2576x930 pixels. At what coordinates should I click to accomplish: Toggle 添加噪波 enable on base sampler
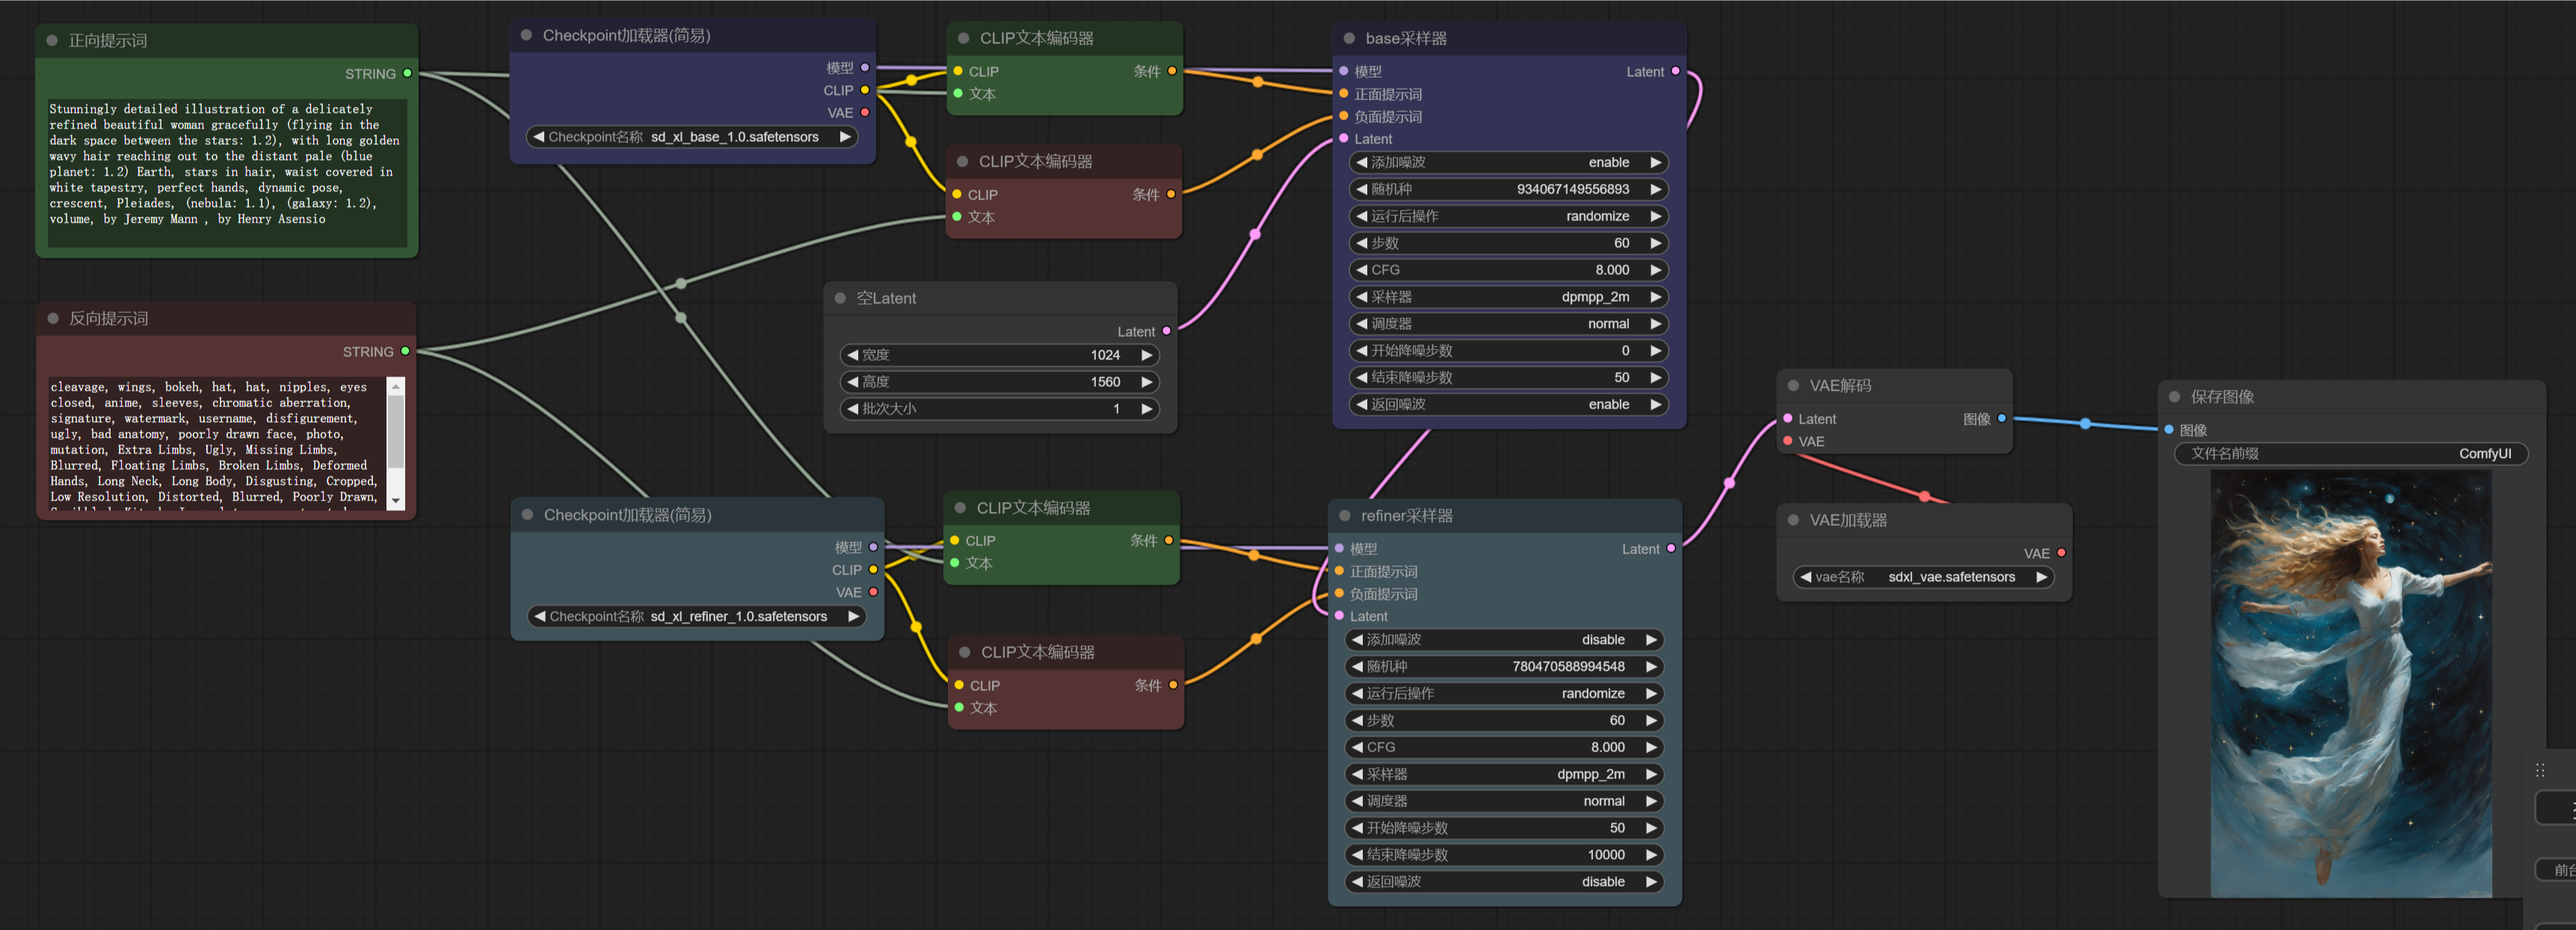pyautogui.click(x=1508, y=163)
